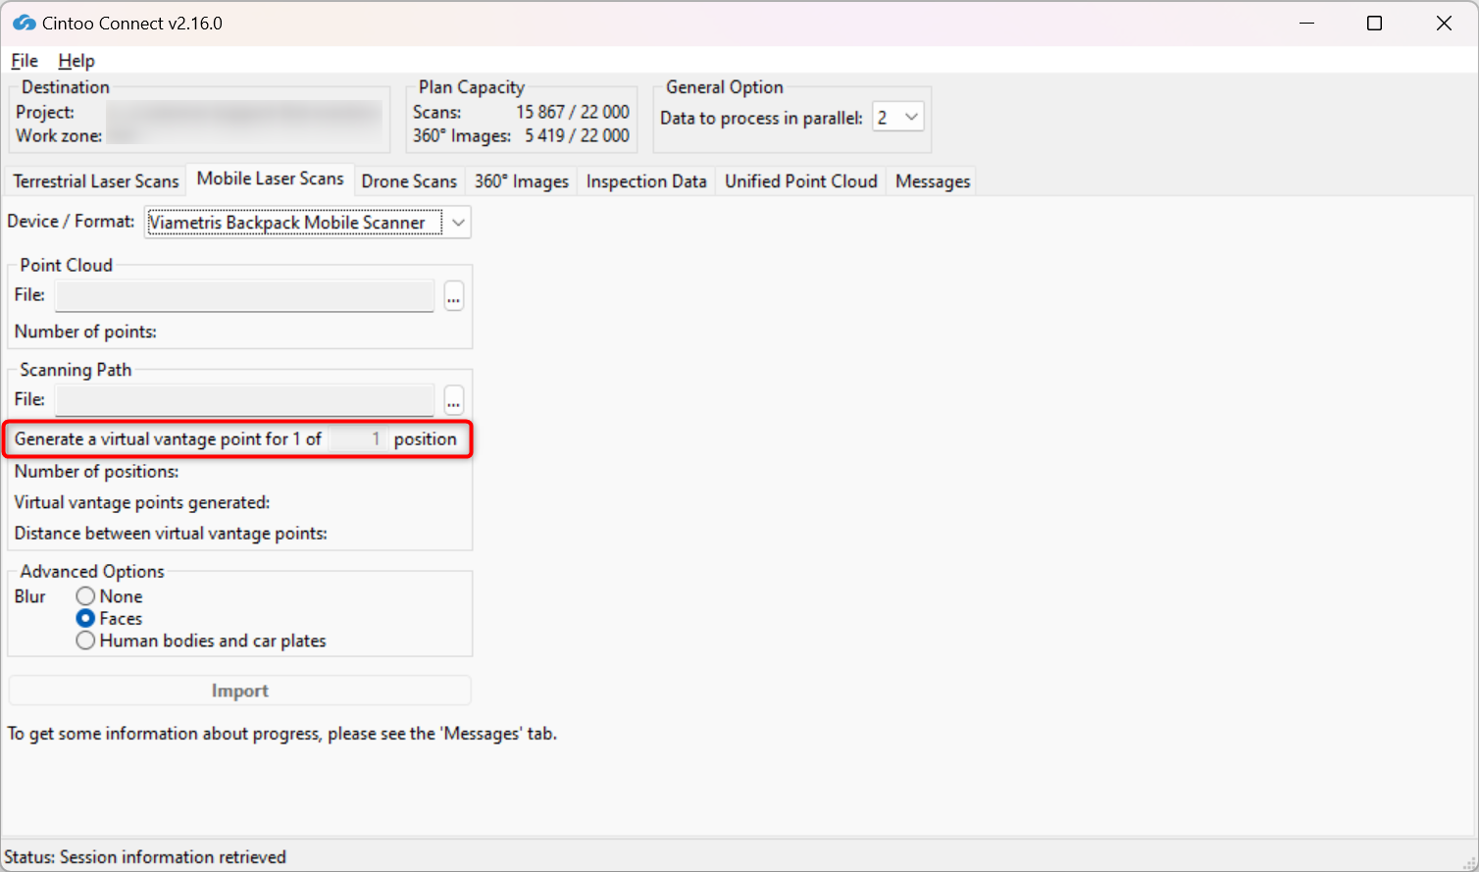Click the Scanning Path file field
The image size is (1479, 872).
coord(244,400)
